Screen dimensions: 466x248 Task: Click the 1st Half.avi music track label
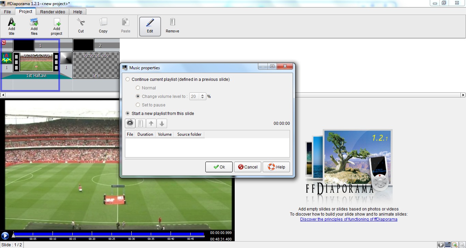(x=37, y=76)
